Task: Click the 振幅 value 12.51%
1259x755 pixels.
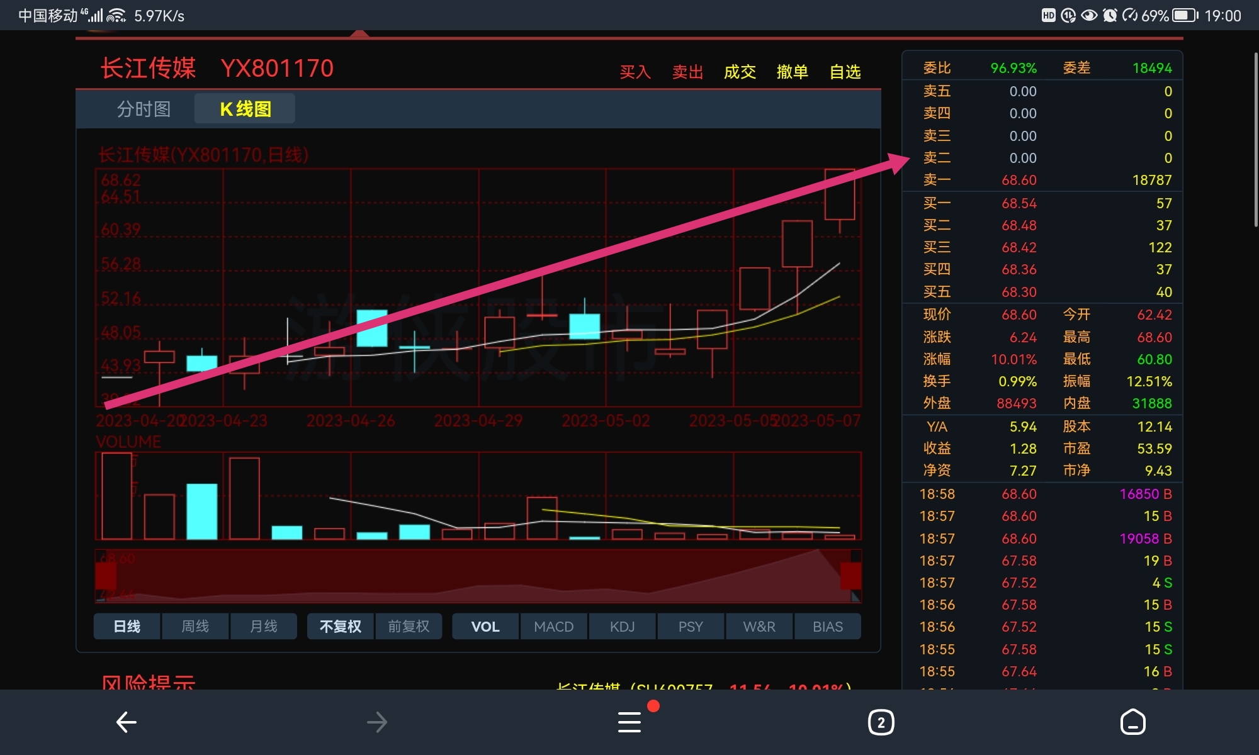Action: pos(1149,381)
